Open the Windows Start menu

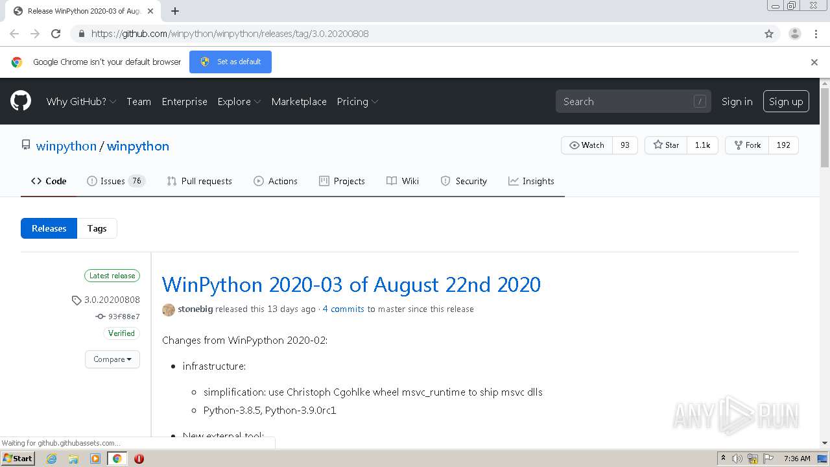click(18, 458)
